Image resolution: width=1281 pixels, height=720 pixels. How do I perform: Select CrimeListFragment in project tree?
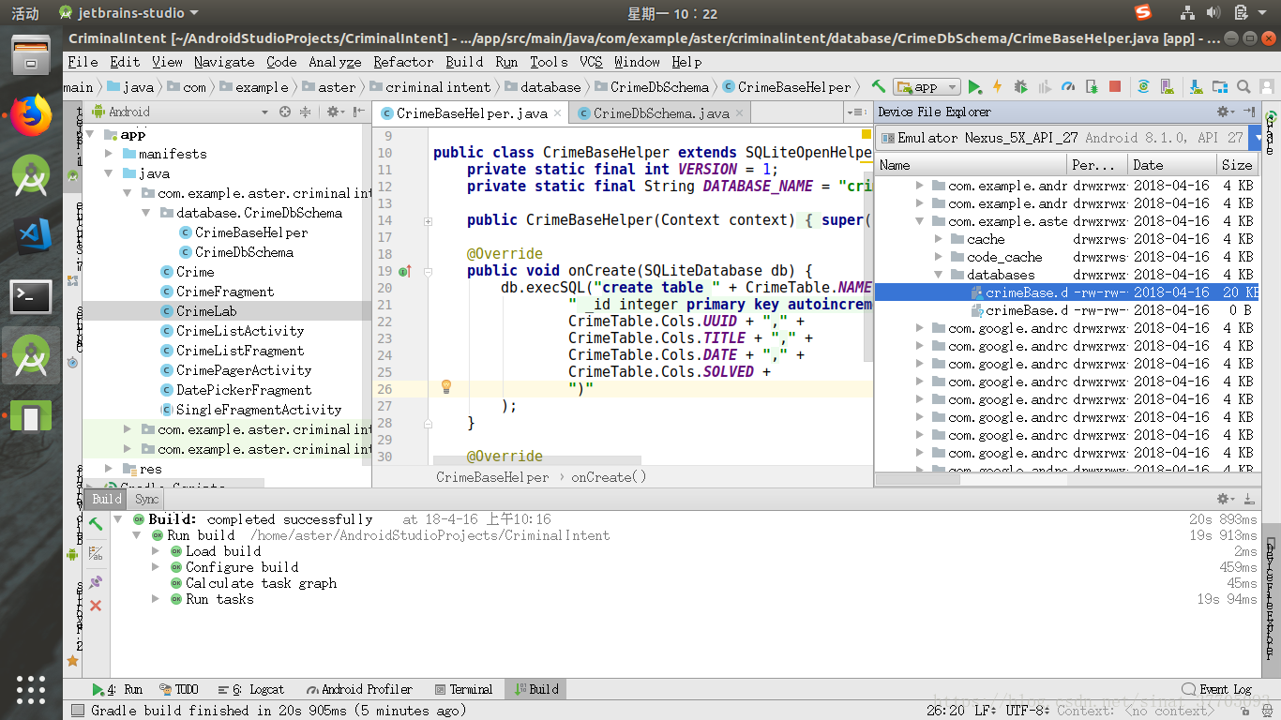(x=239, y=351)
